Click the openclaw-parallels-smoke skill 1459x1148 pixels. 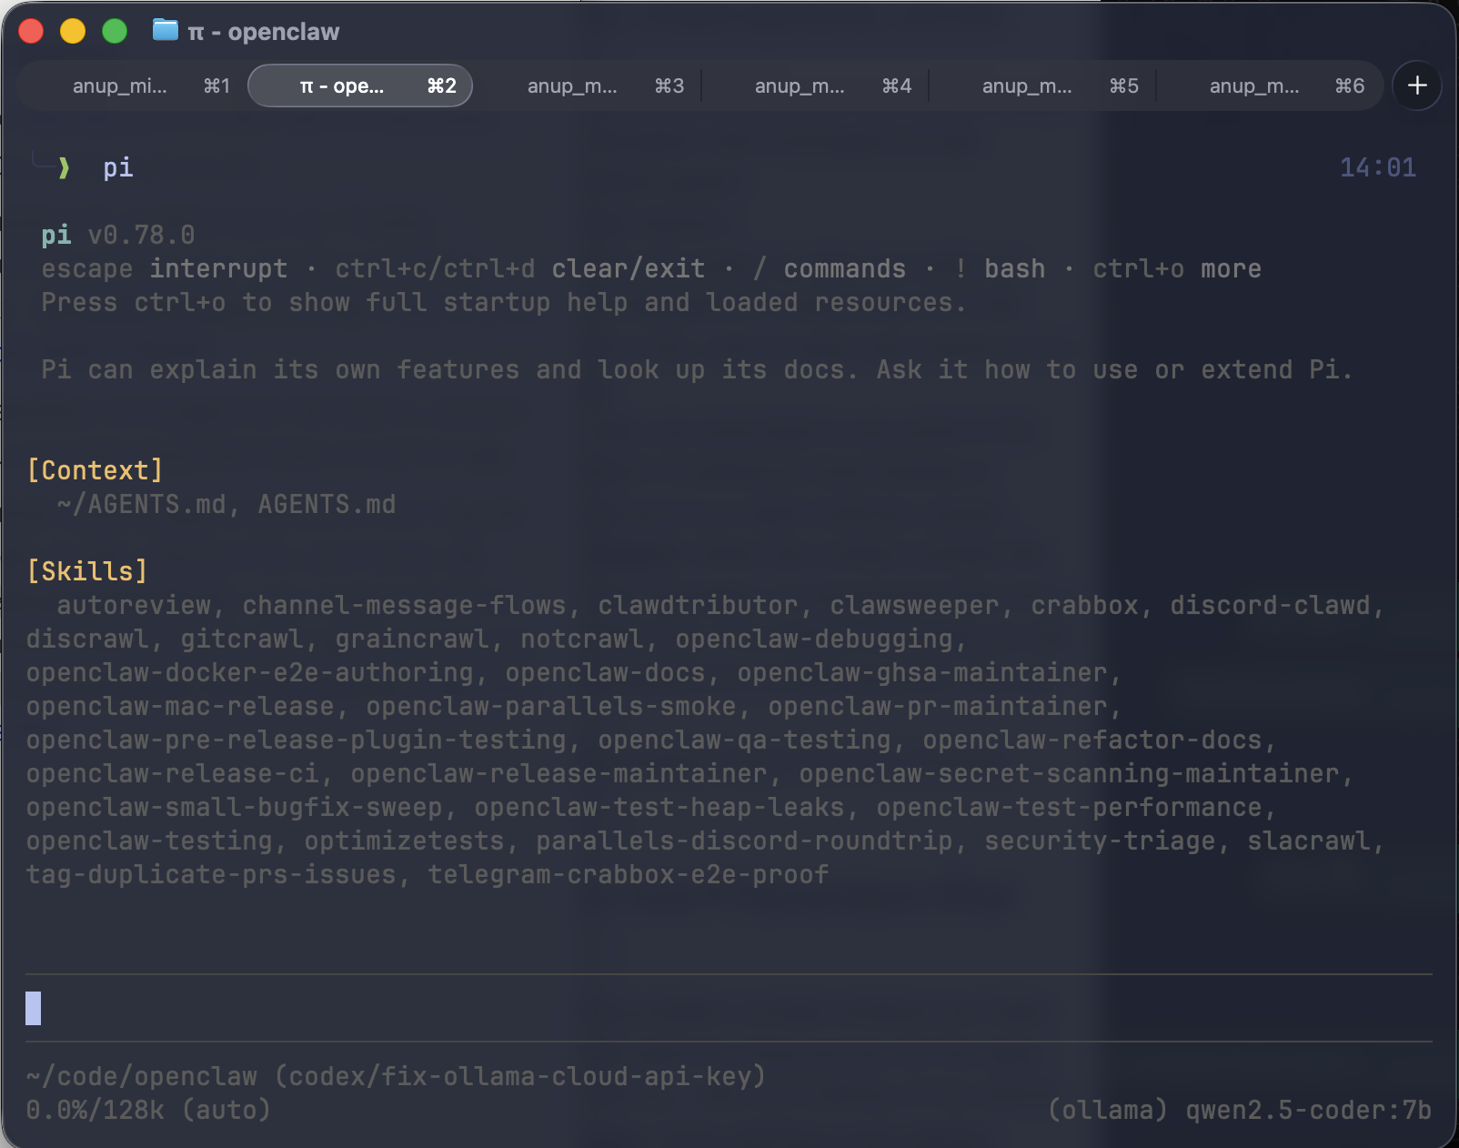[x=551, y=706]
